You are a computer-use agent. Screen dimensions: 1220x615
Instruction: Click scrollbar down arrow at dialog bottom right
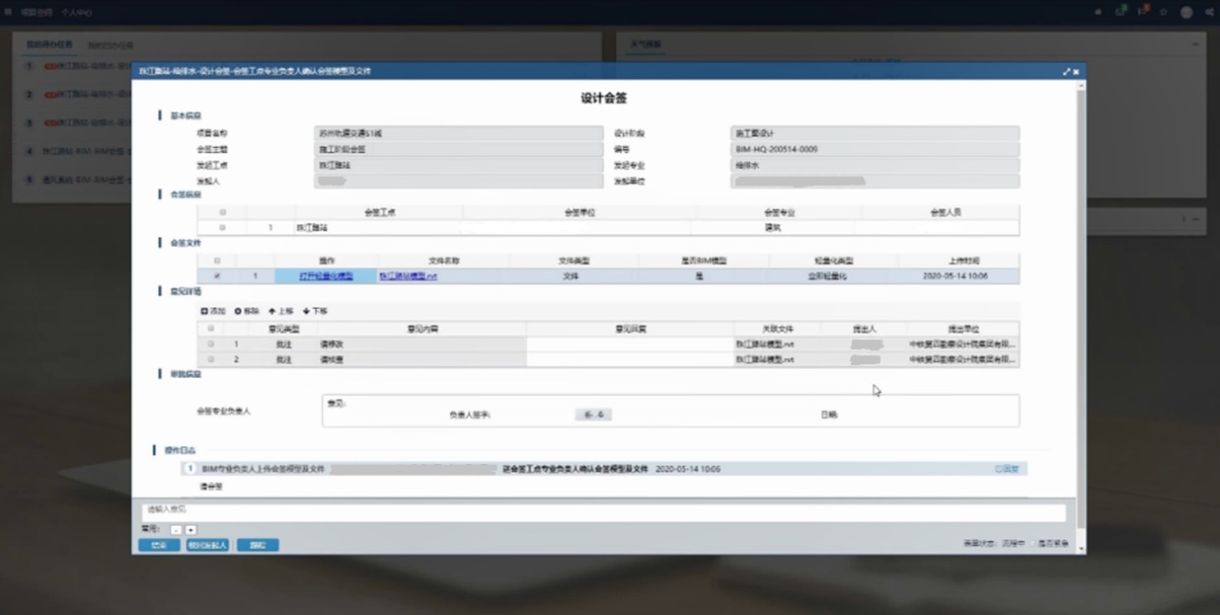coord(1081,548)
